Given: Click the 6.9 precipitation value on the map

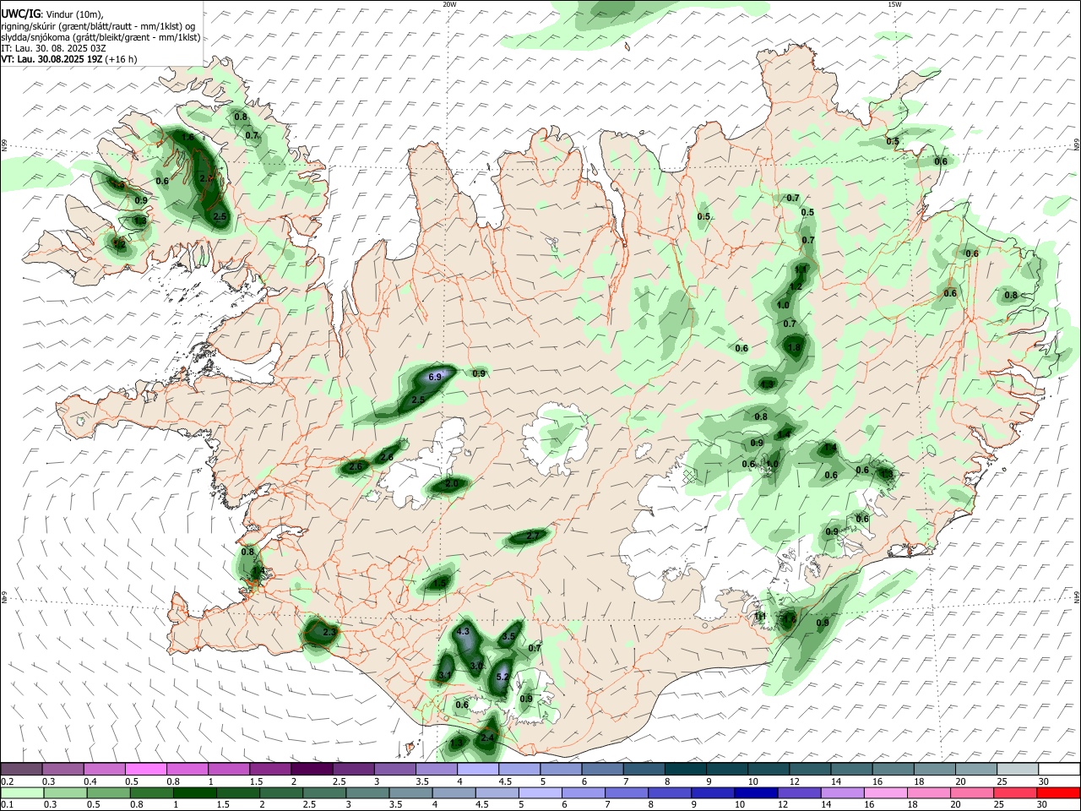Looking at the screenshot, I should pos(436,377).
